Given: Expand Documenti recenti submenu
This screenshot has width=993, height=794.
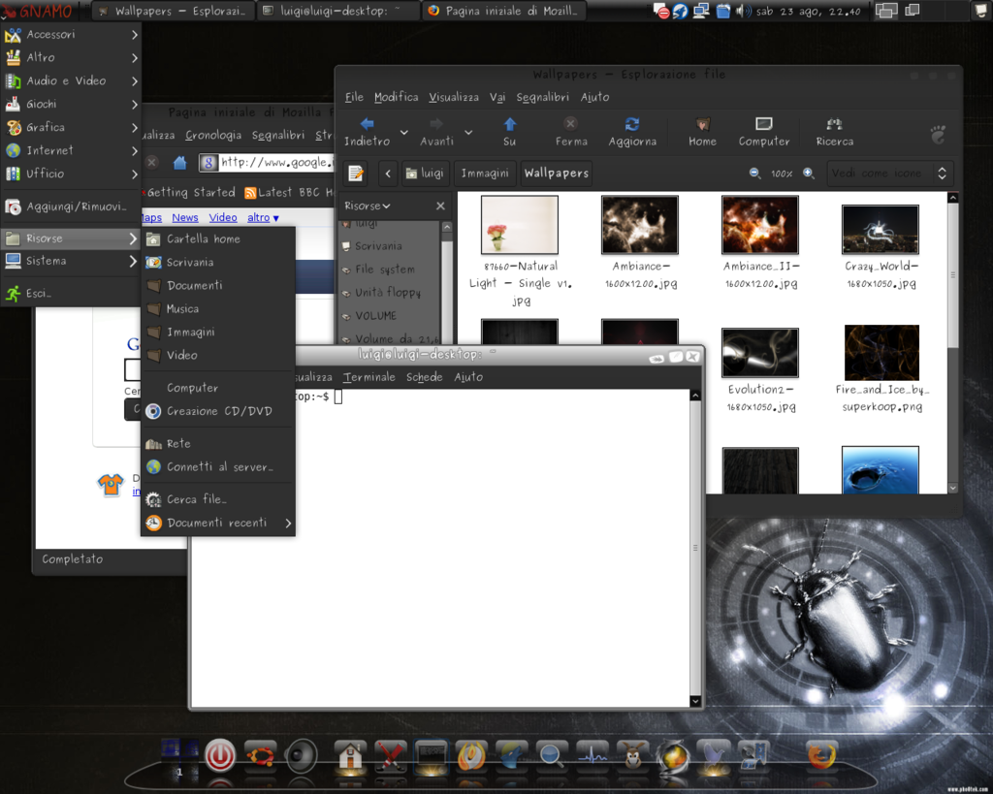Looking at the screenshot, I should coord(217,524).
